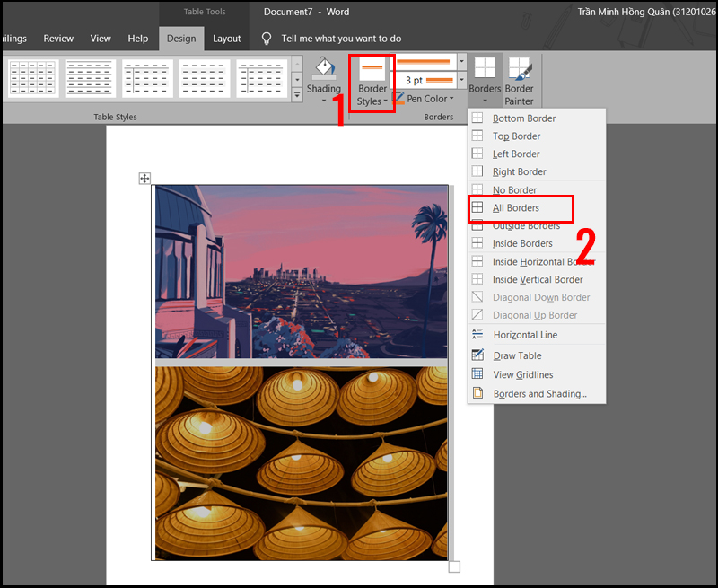Select Outside Borders option
718x588 pixels.
(x=537, y=225)
